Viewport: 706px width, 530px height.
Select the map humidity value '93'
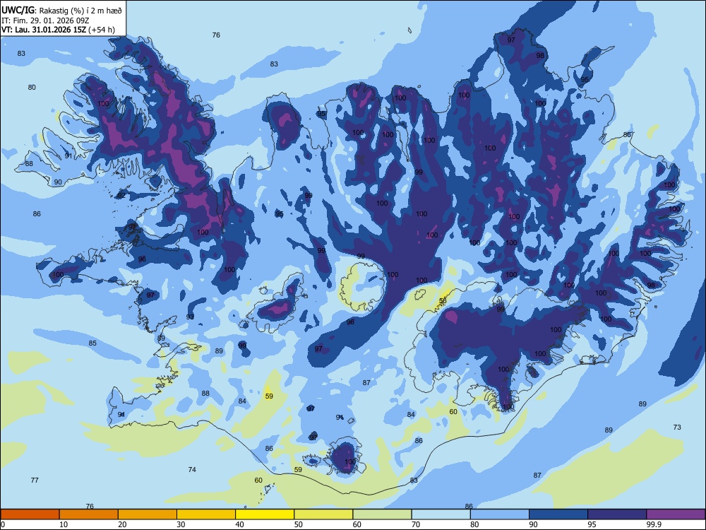[x=190, y=317]
